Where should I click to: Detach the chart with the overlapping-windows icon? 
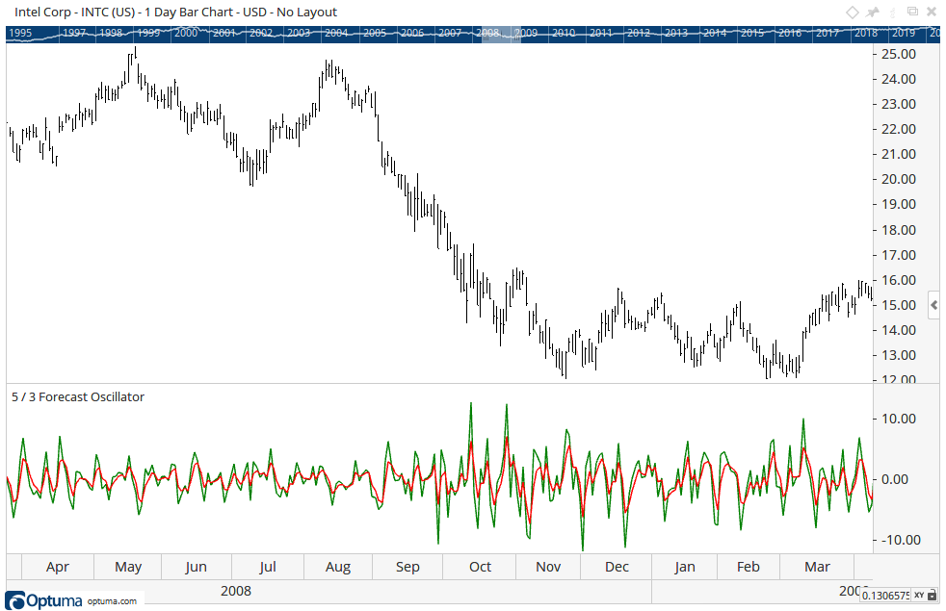coord(913,12)
